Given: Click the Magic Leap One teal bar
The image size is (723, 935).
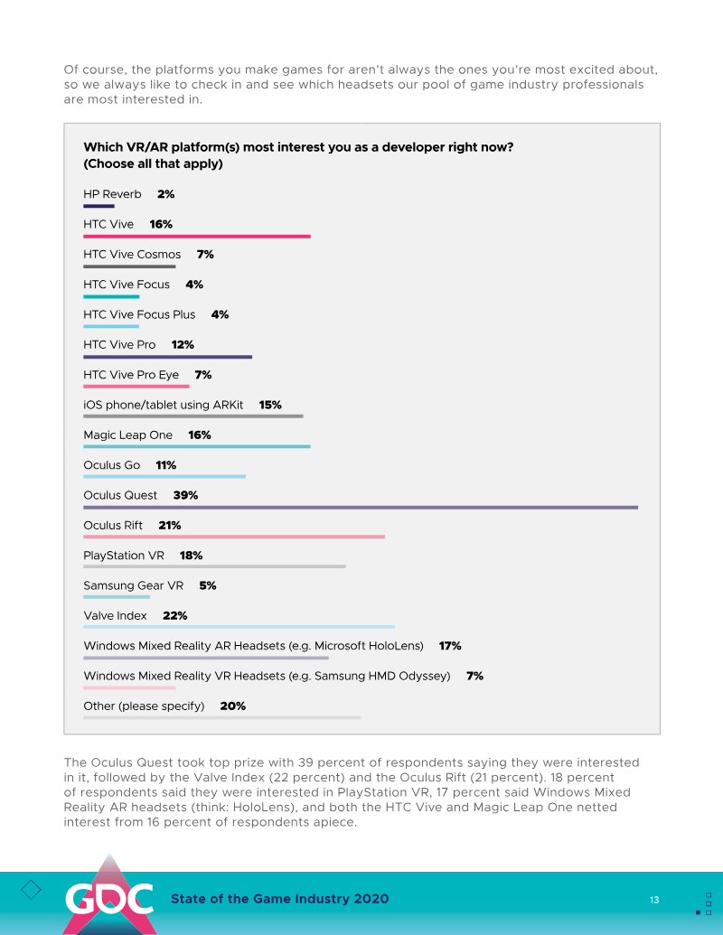Looking at the screenshot, I should coord(197,447).
